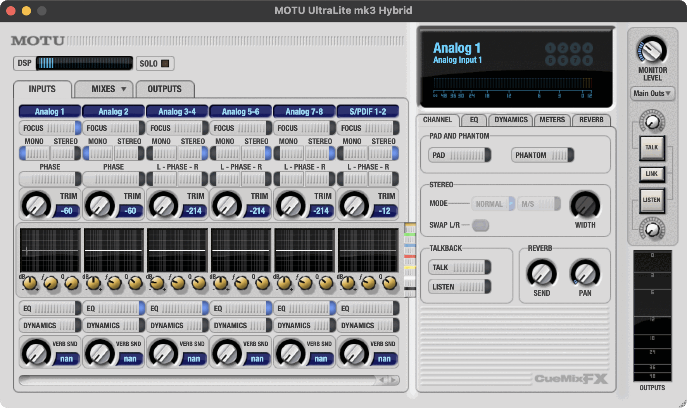Switch to the INPUTS tab
687x408 pixels.
pyautogui.click(x=42, y=89)
